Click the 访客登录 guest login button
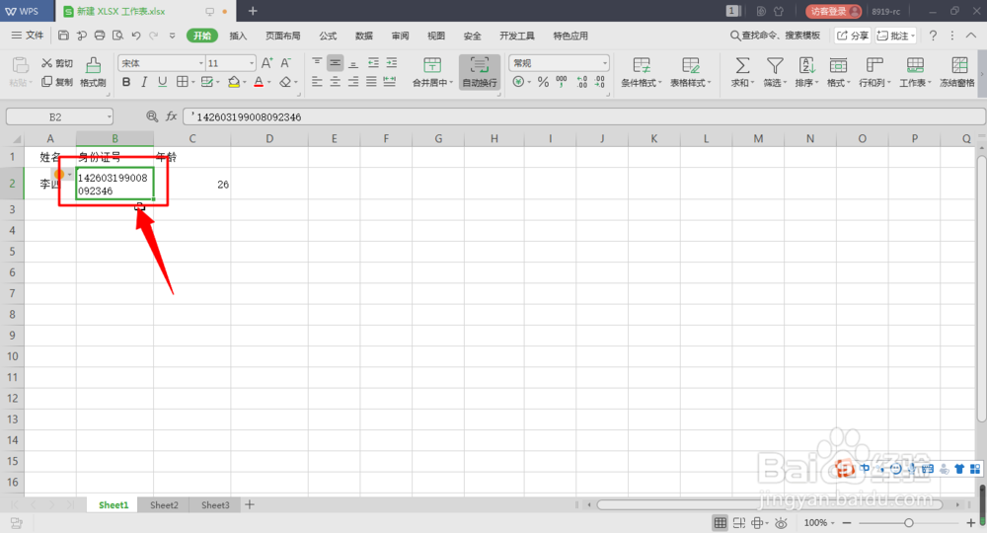 [x=833, y=11]
